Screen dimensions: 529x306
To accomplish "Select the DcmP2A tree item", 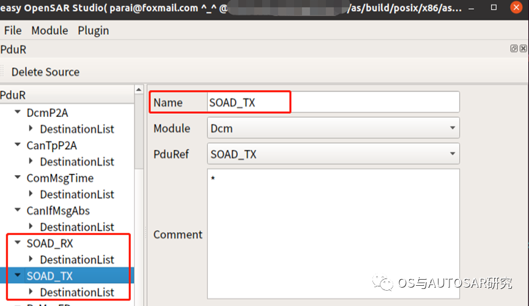I will (x=47, y=113).
